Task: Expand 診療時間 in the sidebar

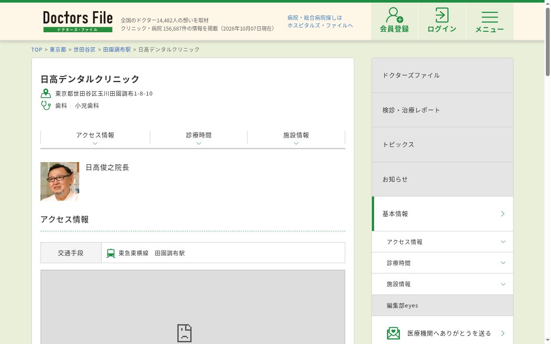Action: (x=443, y=263)
